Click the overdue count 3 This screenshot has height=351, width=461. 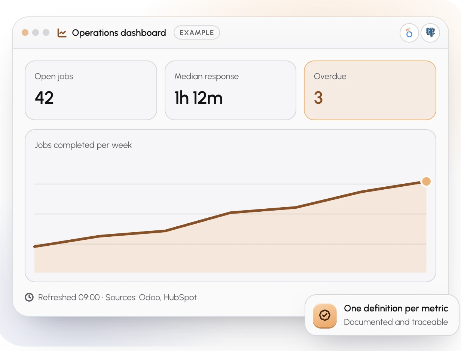[x=318, y=98]
